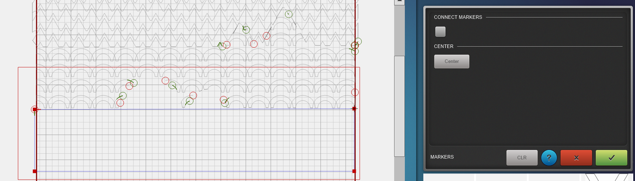635x181 pixels.
Task: Click scrollbar track below the thumb
Action: coord(399,169)
